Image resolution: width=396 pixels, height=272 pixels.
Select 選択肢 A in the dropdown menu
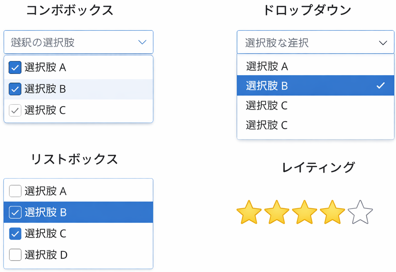tap(267, 66)
